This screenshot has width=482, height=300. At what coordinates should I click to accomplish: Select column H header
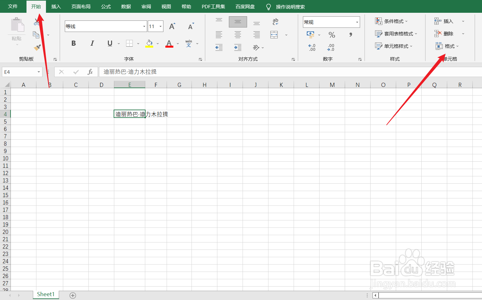coord(204,85)
